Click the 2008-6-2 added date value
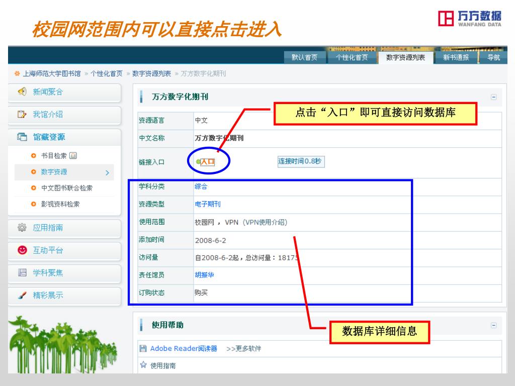The image size is (515, 386). pos(211,241)
